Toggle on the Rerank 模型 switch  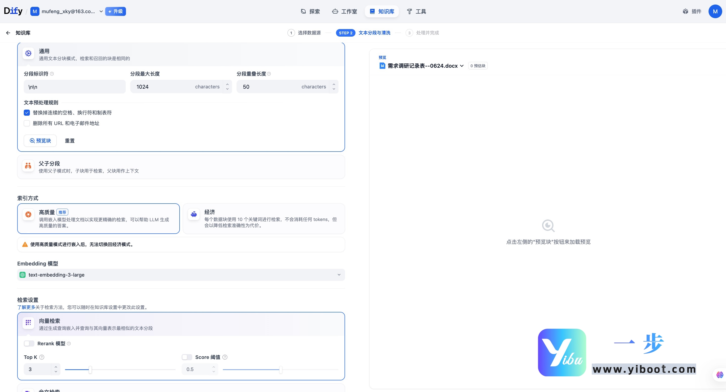(29, 343)
